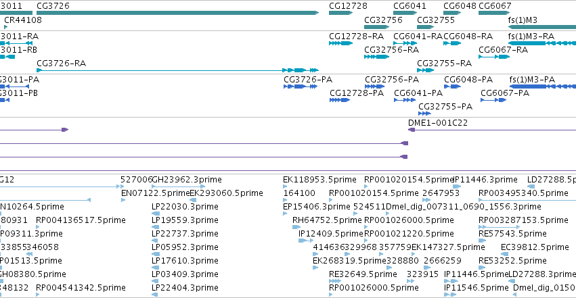Image resolution: width=576 pixels, height=298 pixels.
Task: Click the EK293060.5prime EST label
Action: click(x=226, y=193)
